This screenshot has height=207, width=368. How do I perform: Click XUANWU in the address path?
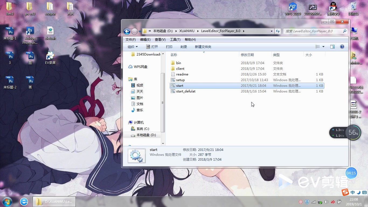pos(187,31)
